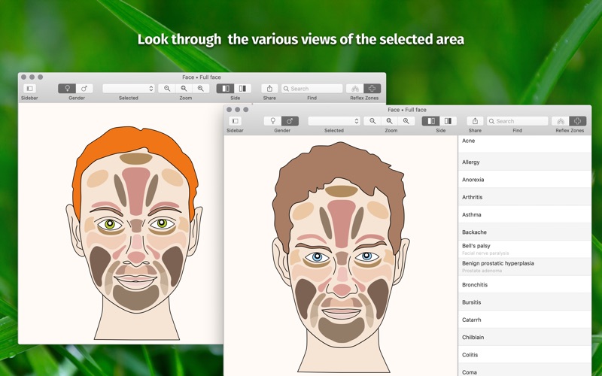Switch to right side view in front window
This screenshot has height=376, width=602.
pos(448,121)
